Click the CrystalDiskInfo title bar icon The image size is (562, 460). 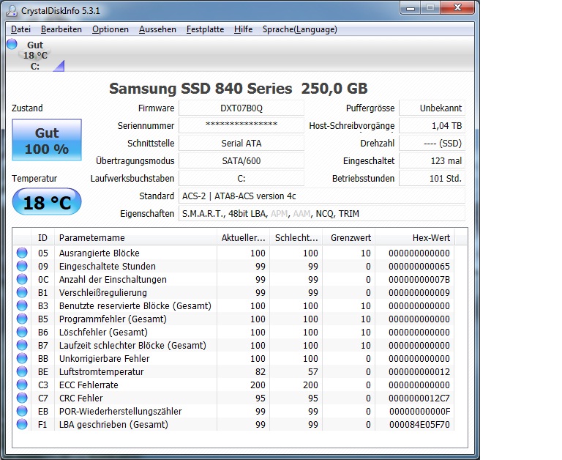point(12,11)
